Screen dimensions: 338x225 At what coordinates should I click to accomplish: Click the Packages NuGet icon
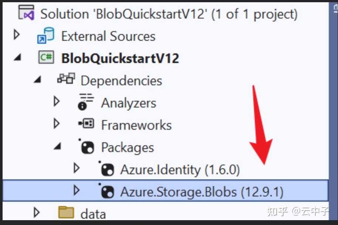[x=87, y=147]
